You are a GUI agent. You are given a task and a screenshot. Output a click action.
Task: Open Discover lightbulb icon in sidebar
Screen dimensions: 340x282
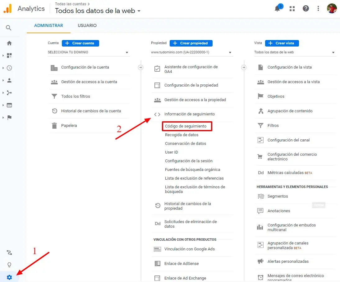9,265
